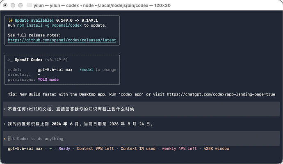
Task: Click Context 99% left in status line
Action: click(96, 149)
